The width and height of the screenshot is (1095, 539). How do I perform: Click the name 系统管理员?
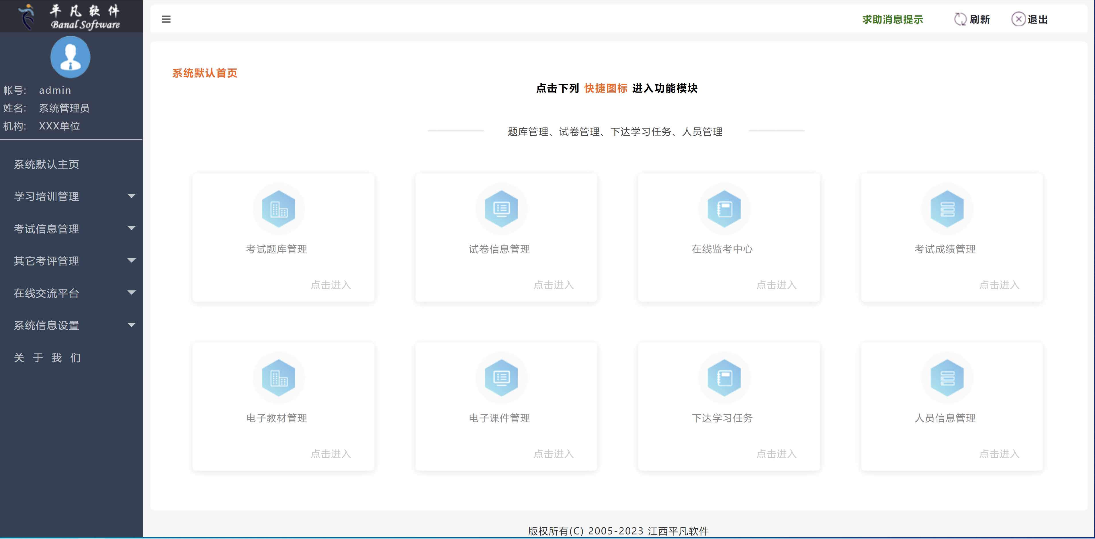(64, 108)
